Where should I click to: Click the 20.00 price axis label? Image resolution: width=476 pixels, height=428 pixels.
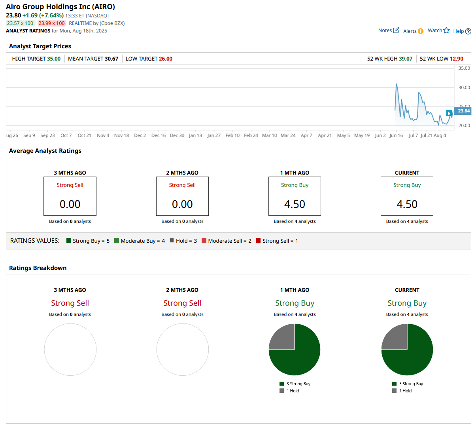(464, 126)
